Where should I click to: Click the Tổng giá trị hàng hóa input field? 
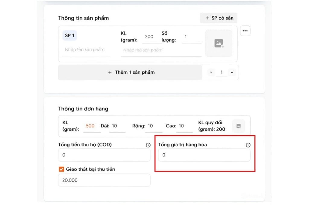tap(204, 155)
